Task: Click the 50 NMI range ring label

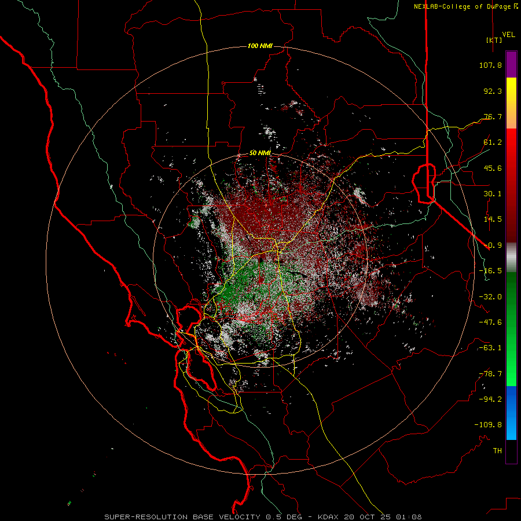Action: pyautogui.click(x=260, y=153)
